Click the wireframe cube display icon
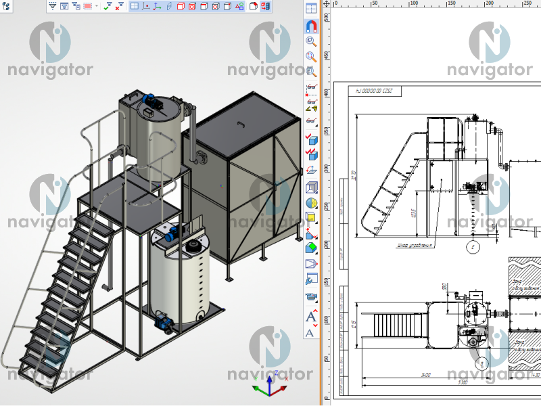541x406 pixels. [311, 188]
